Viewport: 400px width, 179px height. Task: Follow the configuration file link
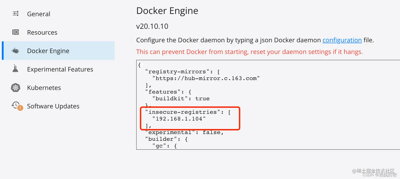342,40
